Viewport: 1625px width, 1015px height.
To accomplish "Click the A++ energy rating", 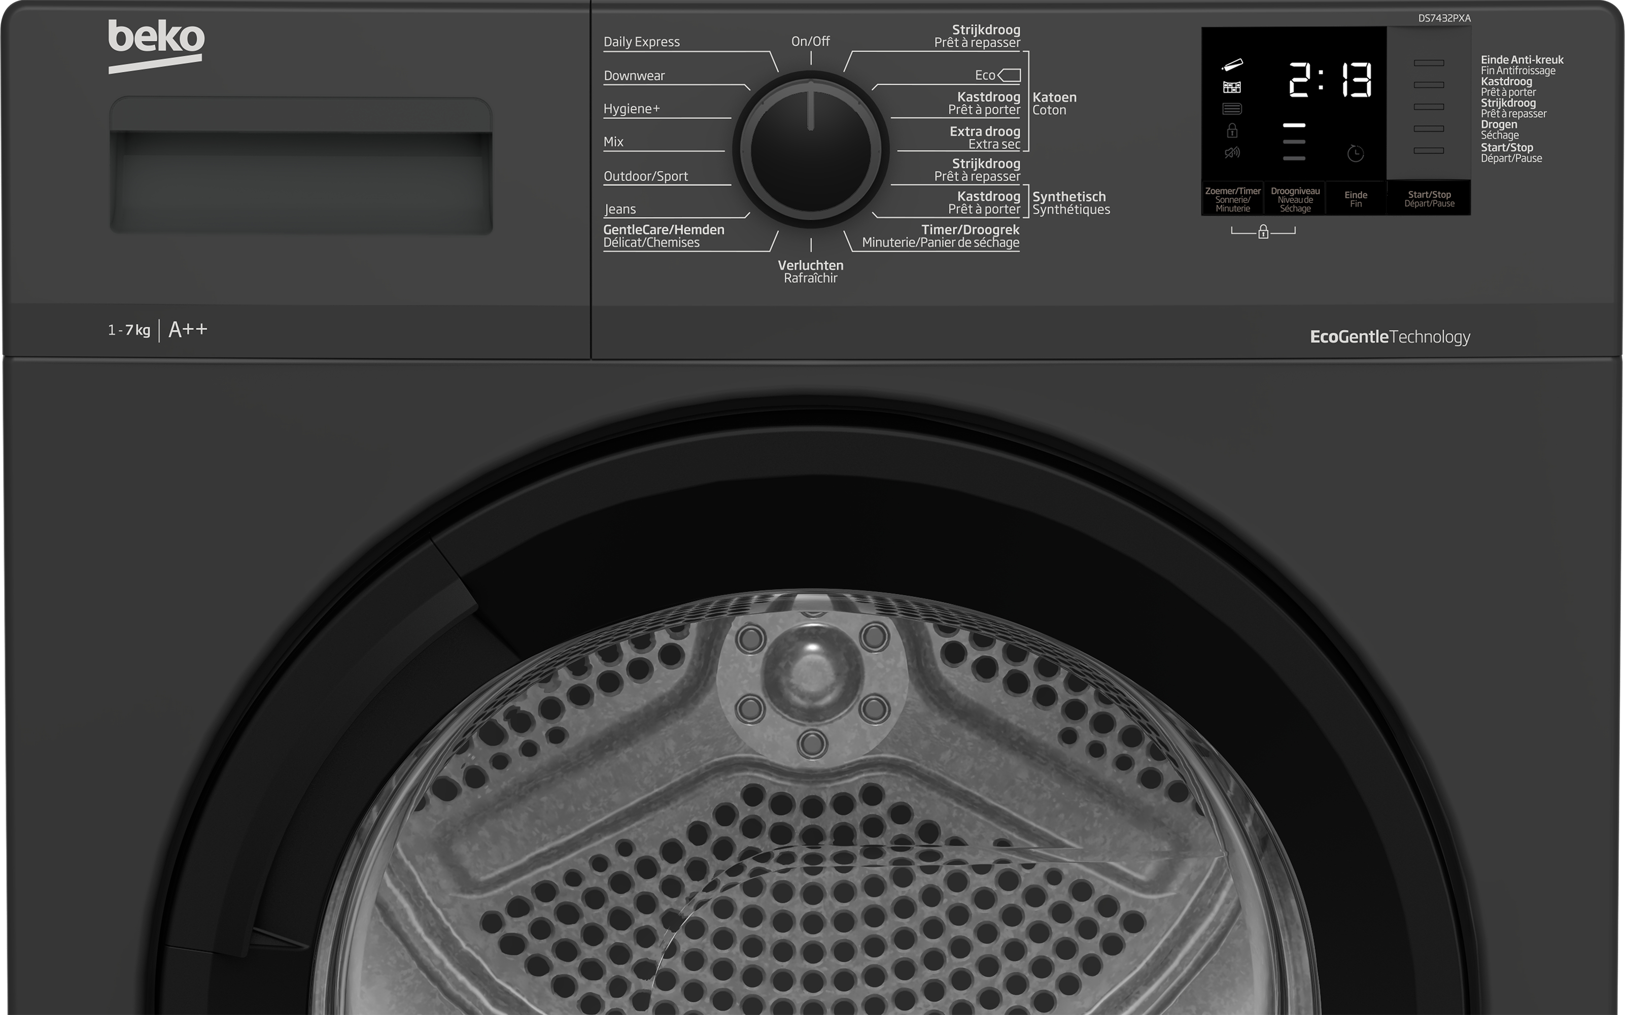I will [188, 329].
